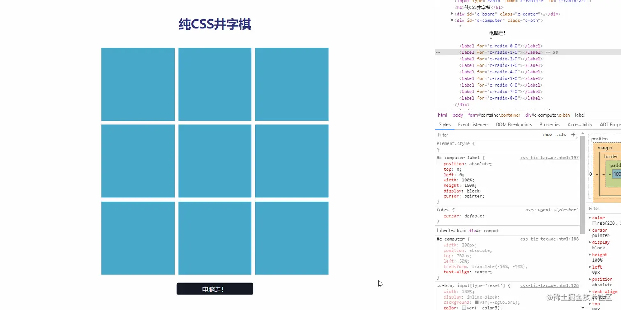The image size is (621, 310).
Task: Expand the cursor property in Computed pane
Action: [590, 230]
